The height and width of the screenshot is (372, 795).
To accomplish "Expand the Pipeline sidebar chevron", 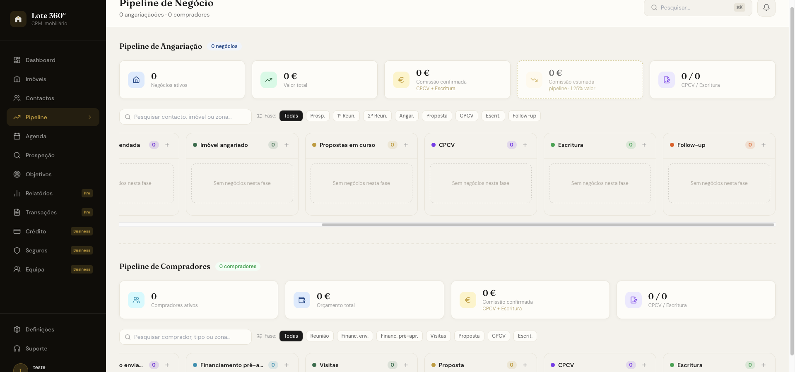I will [90, 117].
